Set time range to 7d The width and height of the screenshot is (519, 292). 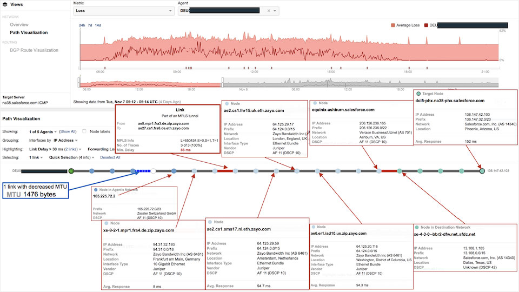tap(90, 25)
